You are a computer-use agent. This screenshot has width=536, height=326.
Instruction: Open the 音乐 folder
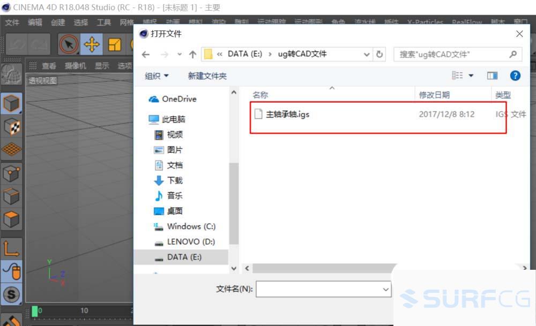[x=169, y=195]
